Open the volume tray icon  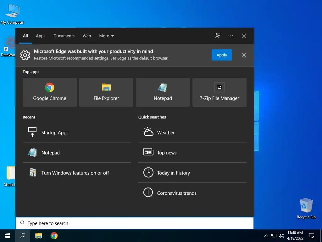[281, 236]
